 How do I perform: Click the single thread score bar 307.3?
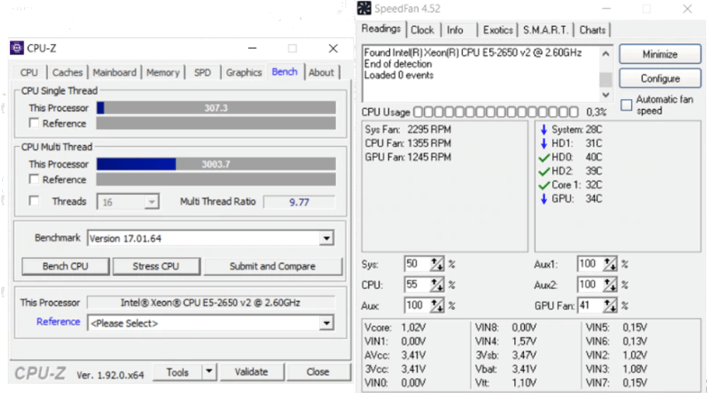216,108
